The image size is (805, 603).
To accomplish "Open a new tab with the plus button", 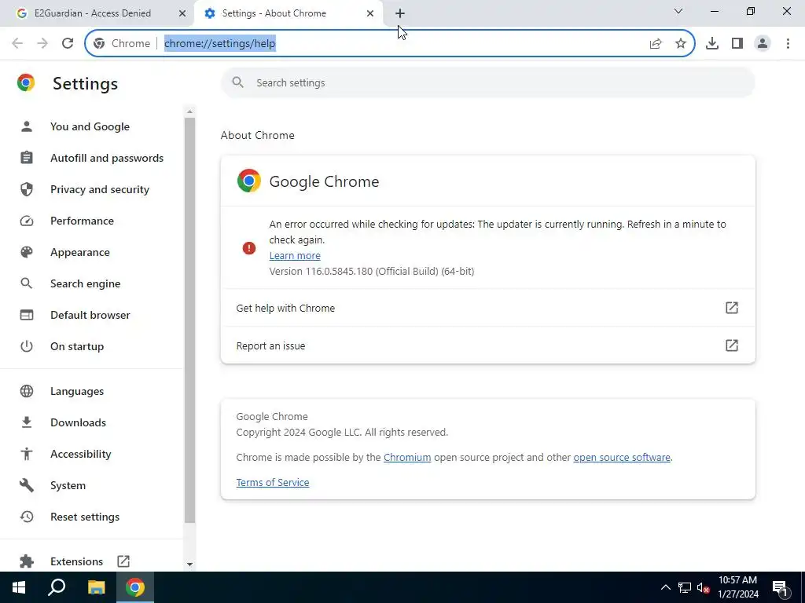I will tap(400, 13).
